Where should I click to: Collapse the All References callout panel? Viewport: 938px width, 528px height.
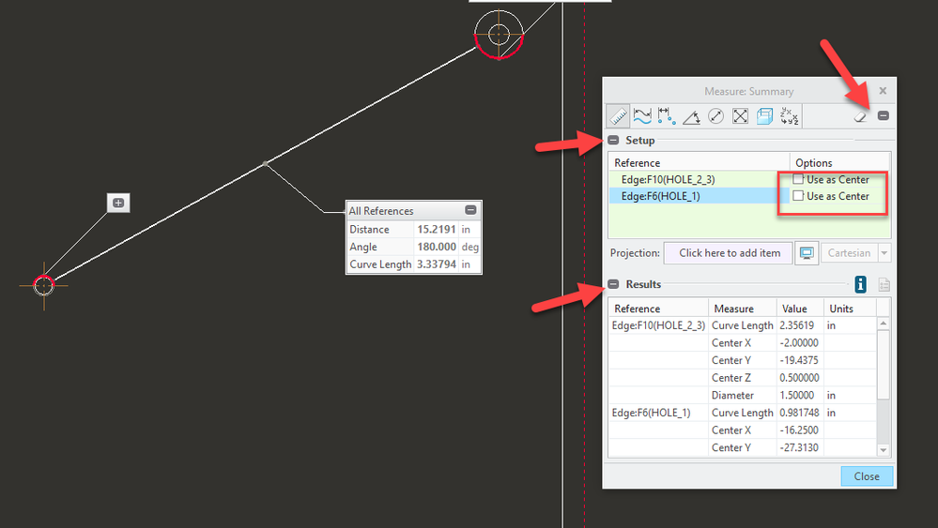(x=470, y=210)
